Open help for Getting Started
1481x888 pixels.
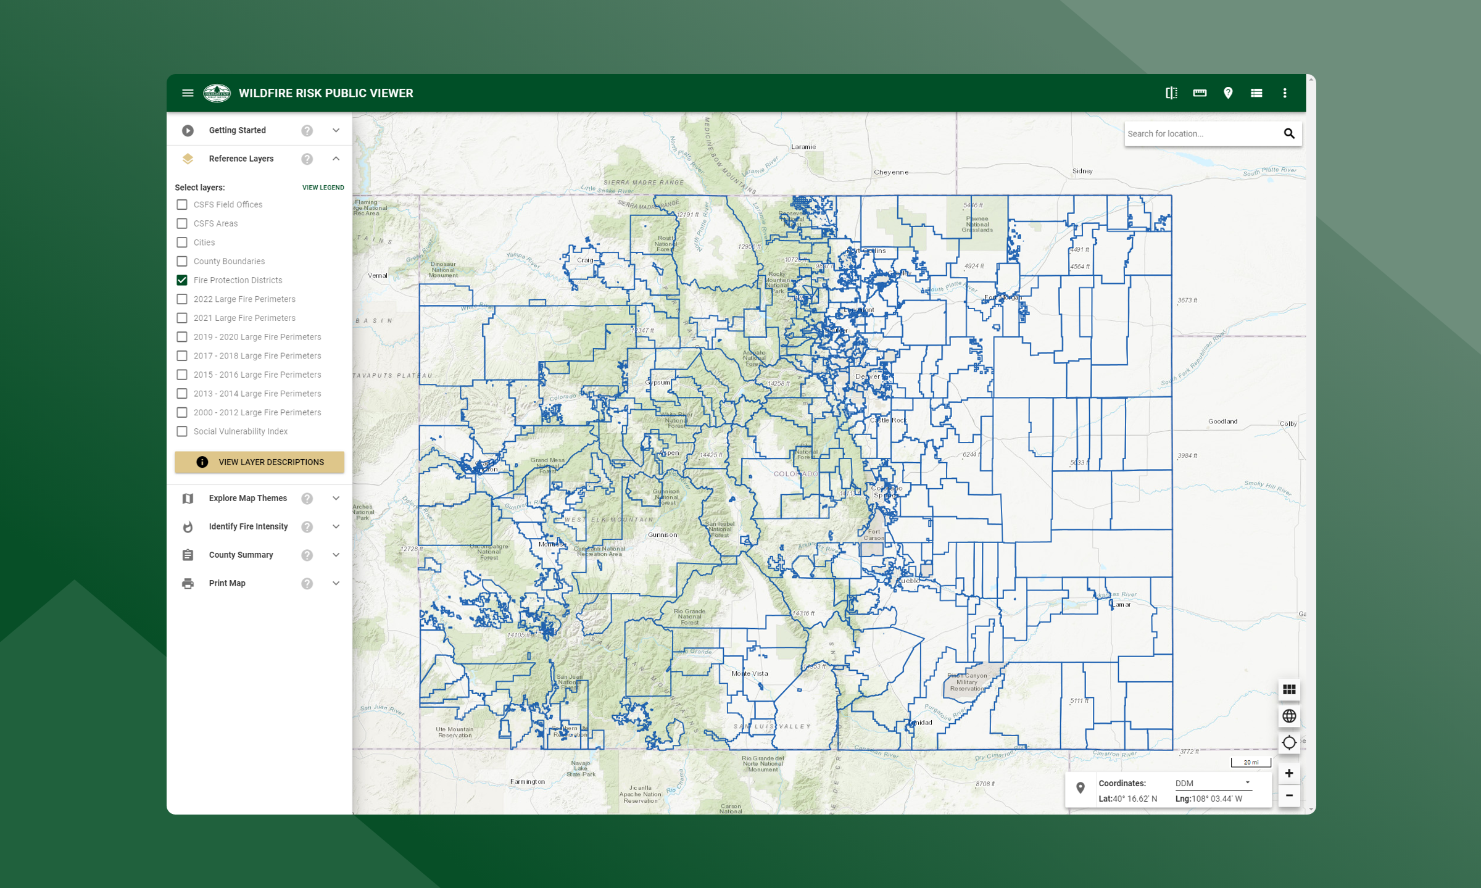(307, 130)
